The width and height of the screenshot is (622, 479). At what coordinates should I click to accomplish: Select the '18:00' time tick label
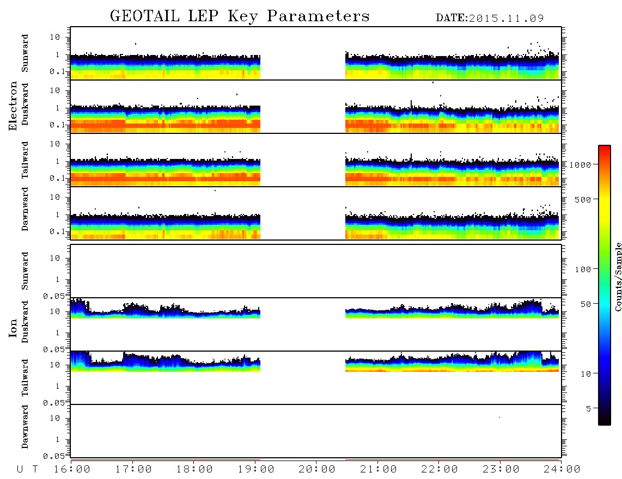194,470
